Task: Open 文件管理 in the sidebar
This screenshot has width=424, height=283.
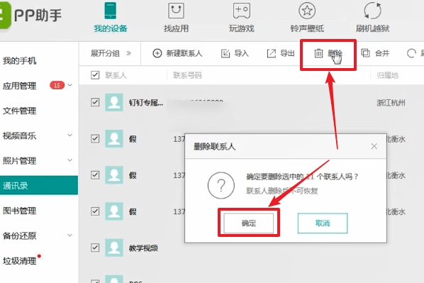Action: (x=19, y=111)
